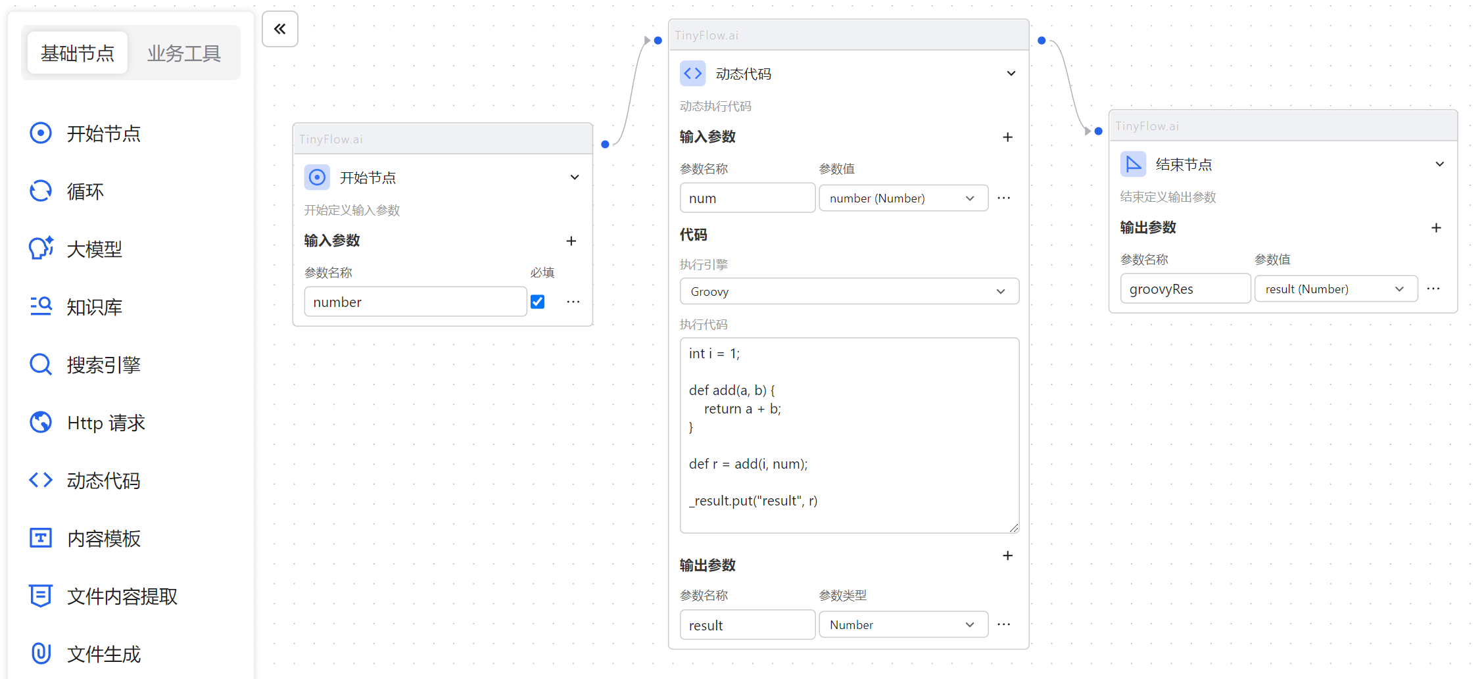The height and width of the screenshot is (679, 1484).
Task: Click the Http 请求 globe icon
Action: coord(41,423)
